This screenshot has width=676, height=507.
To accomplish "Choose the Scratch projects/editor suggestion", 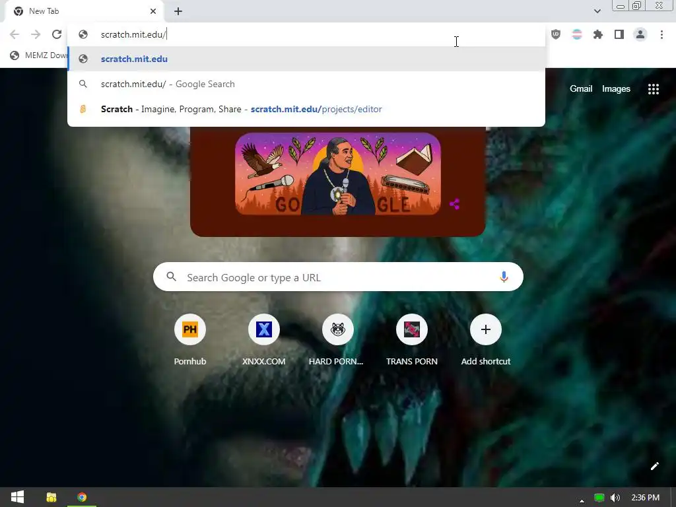I will pos(306,109).
